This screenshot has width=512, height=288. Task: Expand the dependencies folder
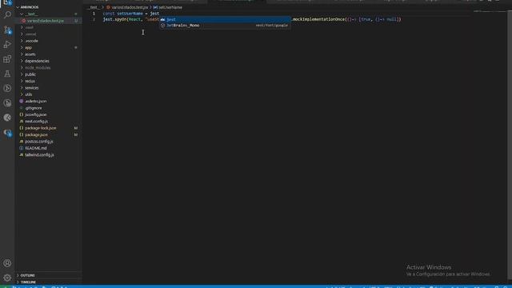(x=37, y=61)
